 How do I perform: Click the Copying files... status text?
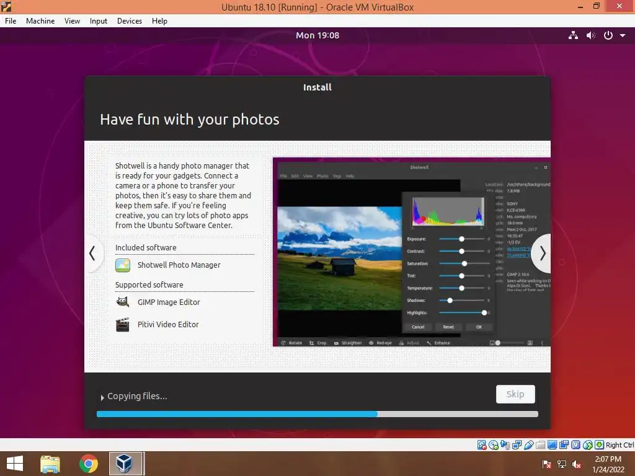[137, 396]
